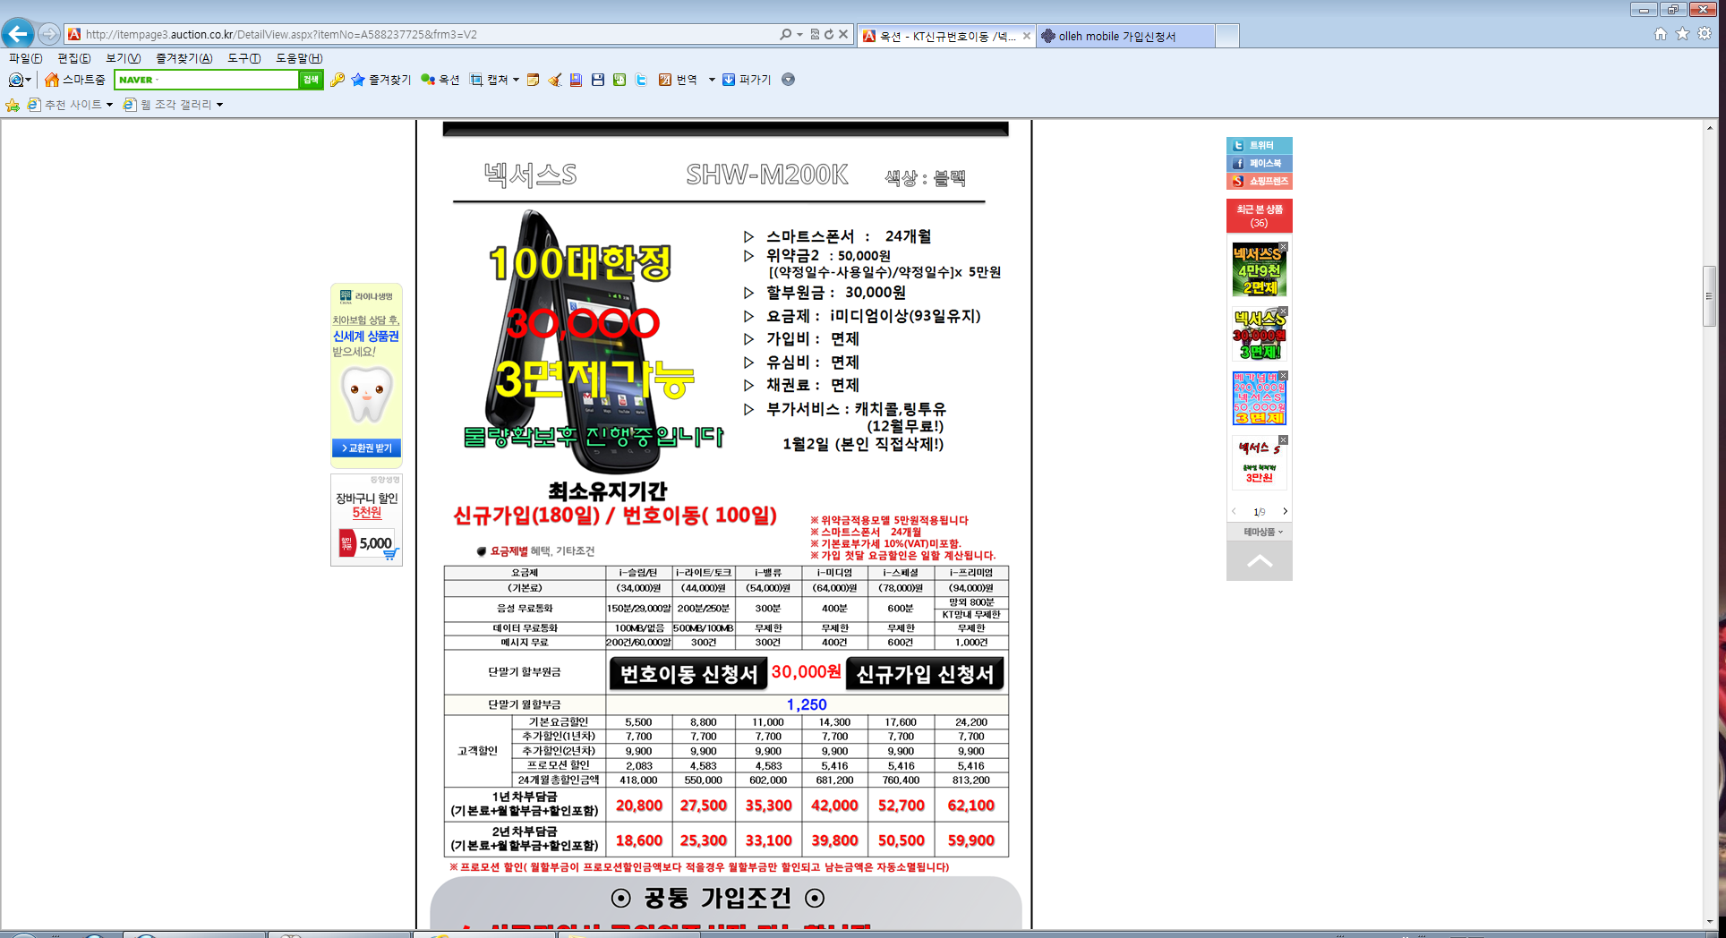Click the key icon next to Naver search
Viewport: 1726px width, 938px height.
338,80
